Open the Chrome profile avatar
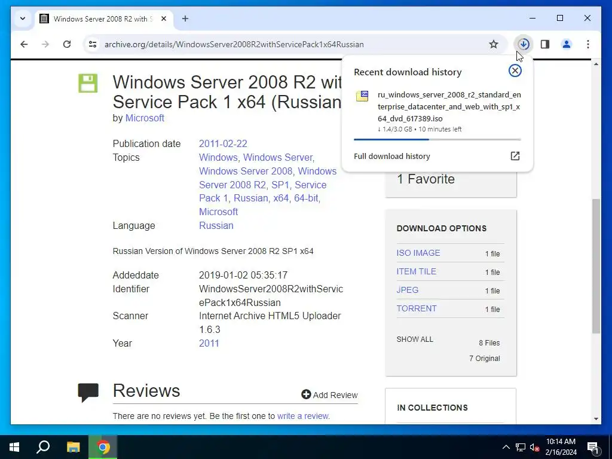The width and height of the screenshot is (612, 459). [x=567, y=44]
